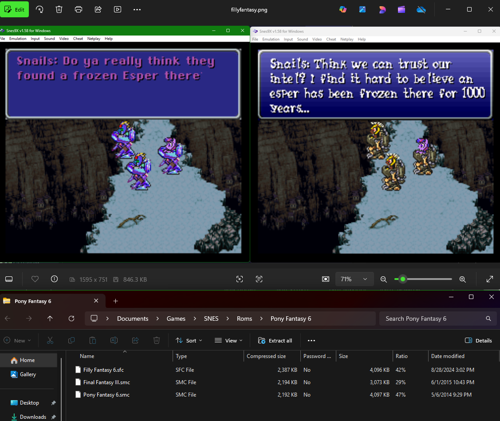Viewport: 500px width, 421px height.
Task: Expand chevron after Roms in address bar
Action: (261, 319)
